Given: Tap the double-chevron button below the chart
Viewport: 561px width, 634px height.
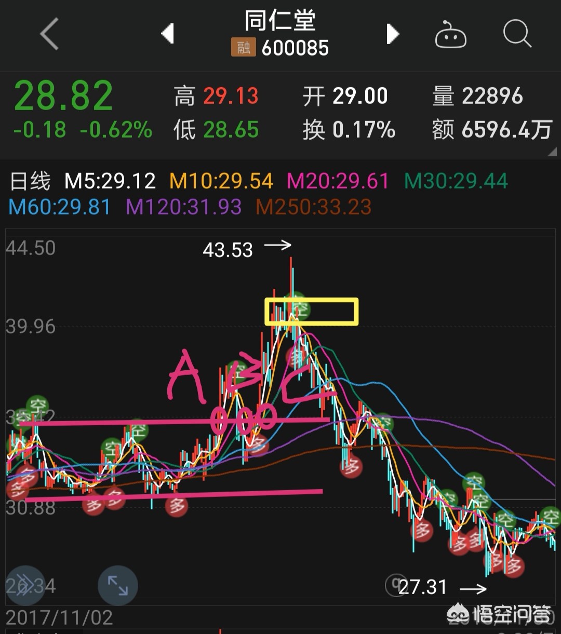Looking at the screenshot, I should click(x=23, y=586).
